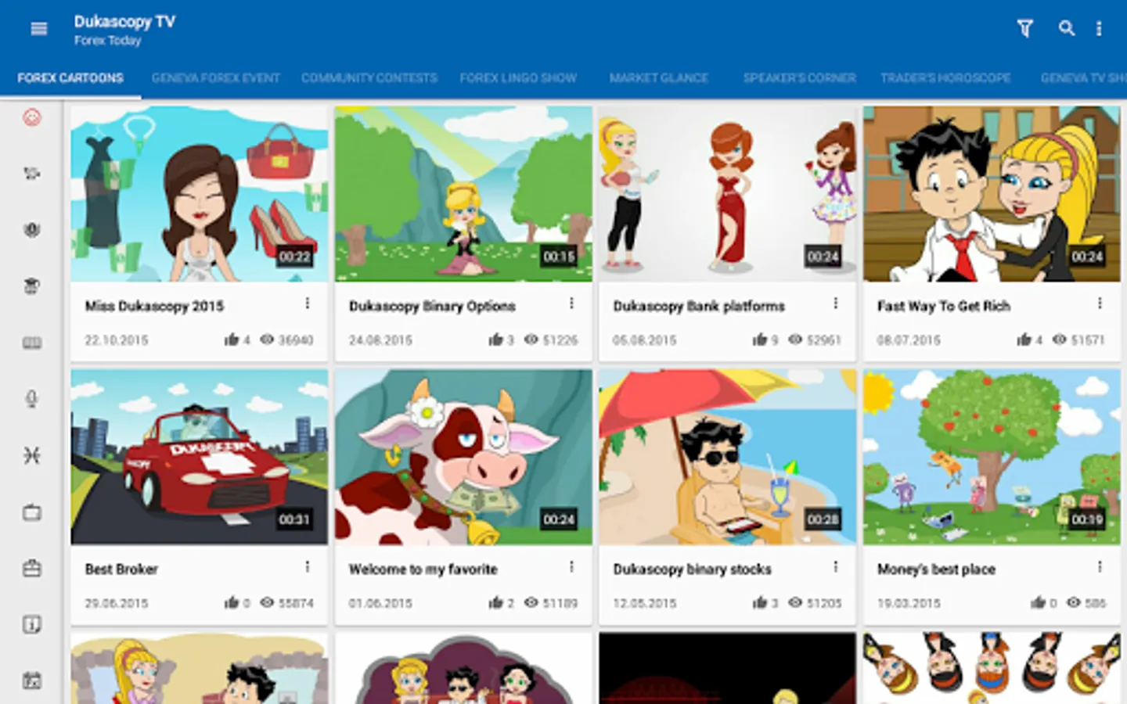Play the beach Dukascopy binary stocks thumbnail
This screenshot has height=704, width=1127.
(727, 457)
